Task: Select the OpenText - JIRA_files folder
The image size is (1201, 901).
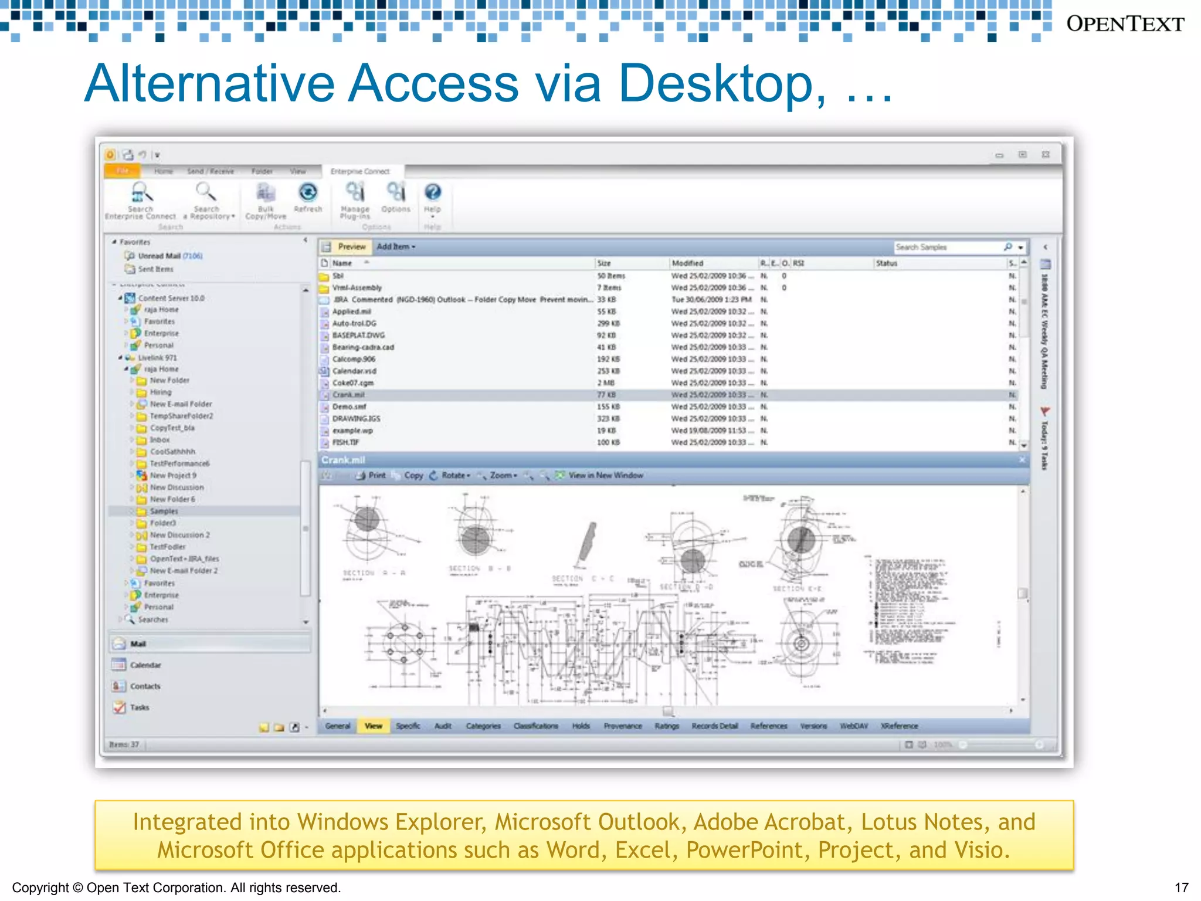Action: click(x=177, y=559)
